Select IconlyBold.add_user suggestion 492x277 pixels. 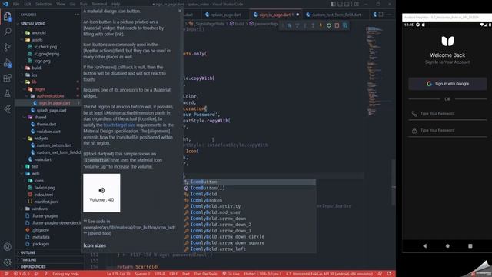point(250,212)
